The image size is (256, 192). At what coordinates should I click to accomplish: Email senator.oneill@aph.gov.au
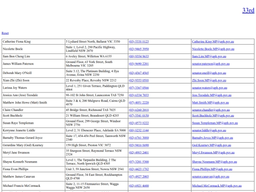click(209, 73)
